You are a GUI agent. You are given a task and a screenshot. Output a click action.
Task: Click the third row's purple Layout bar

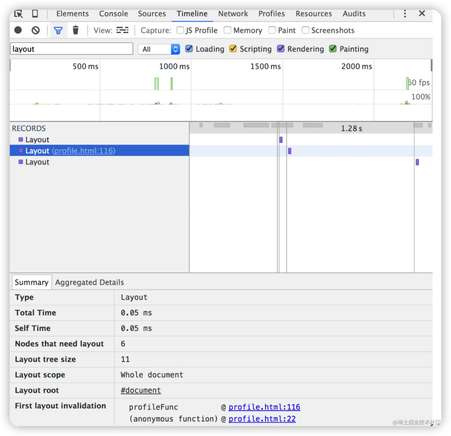[x=417, y=162]
